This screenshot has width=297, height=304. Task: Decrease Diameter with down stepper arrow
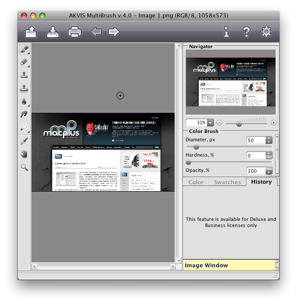point(269,142)
